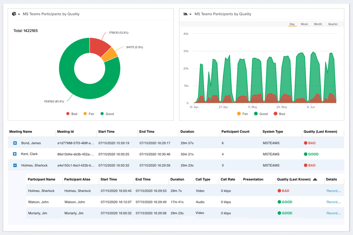Click the Details column header
The width and height of the screenshot is (353, 235).
click(x=331, y=179)
